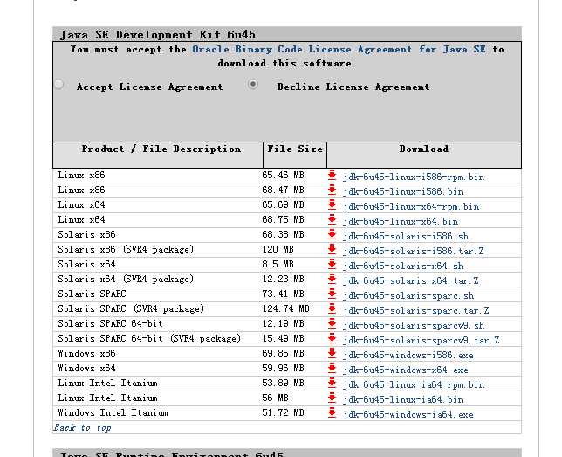Download jdk-6u45-linux-x64-rpm.bin file link
This screenshot has width=562, height=457.
pos(411,206)
